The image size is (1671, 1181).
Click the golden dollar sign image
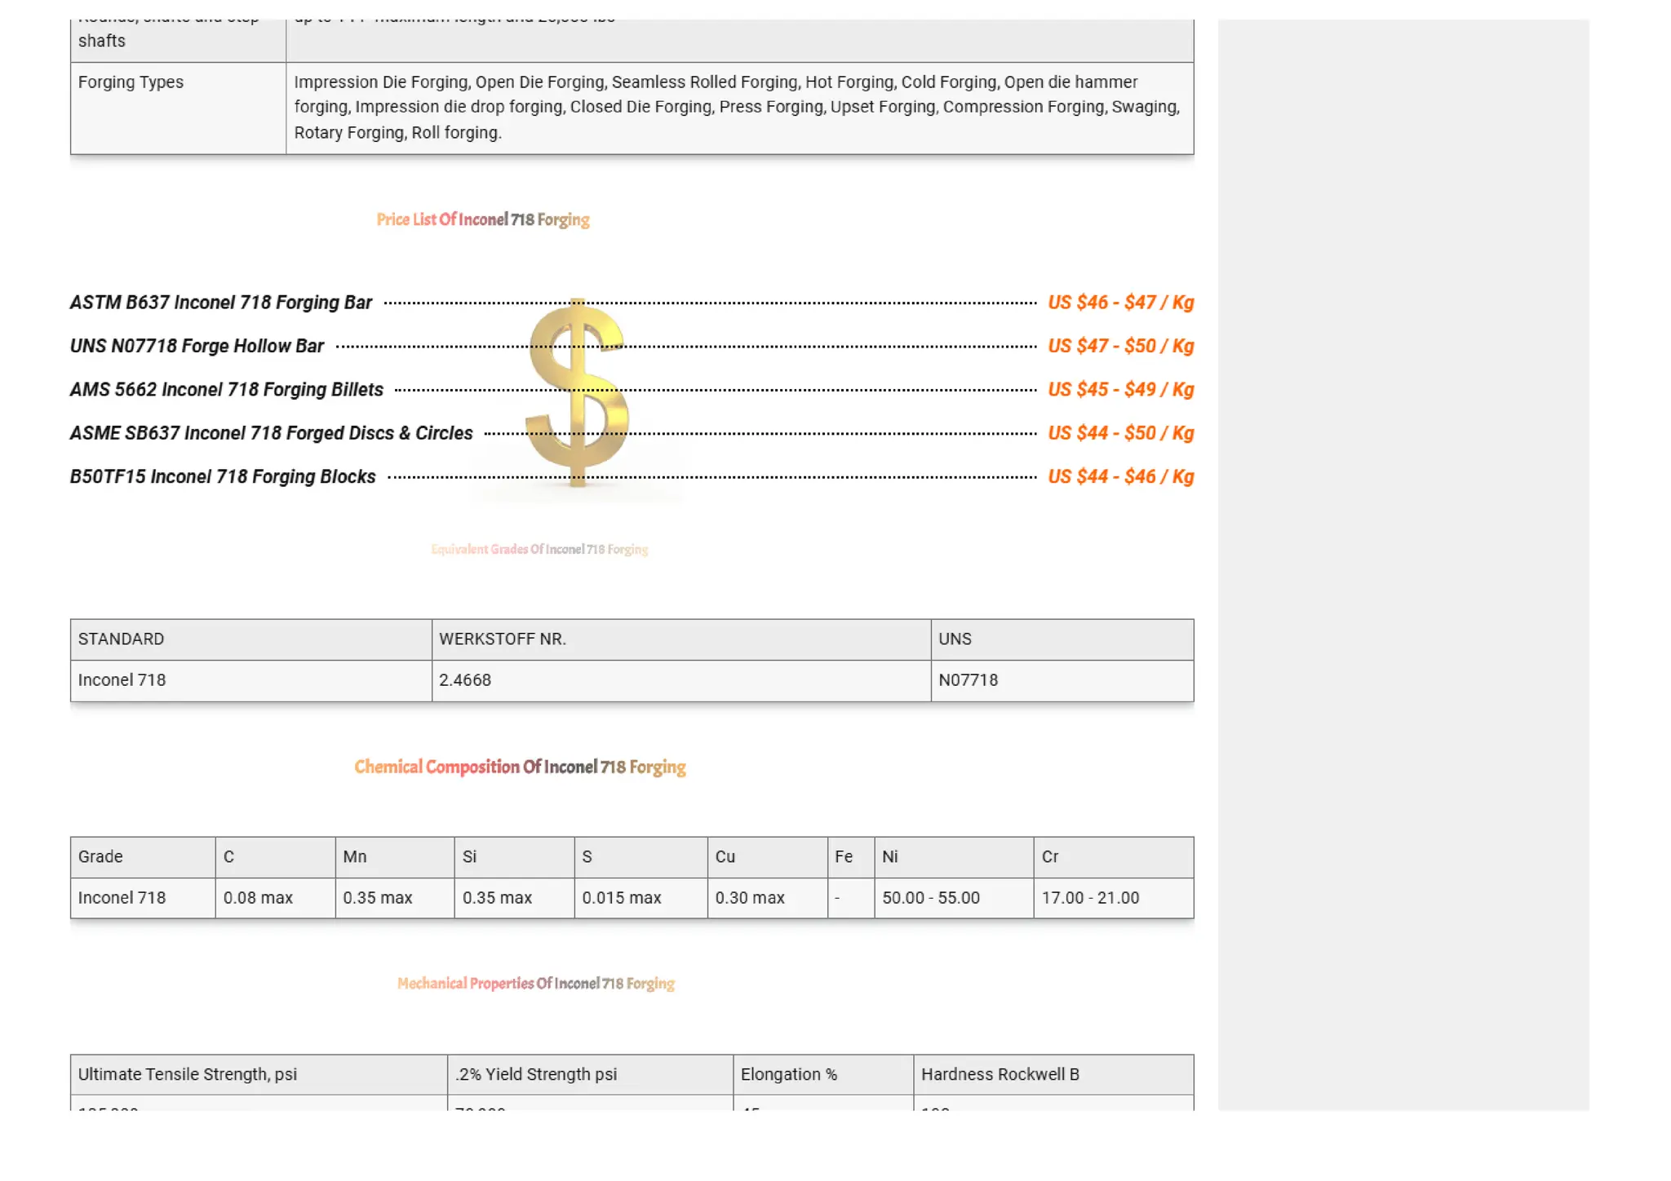tap(577, 393)
